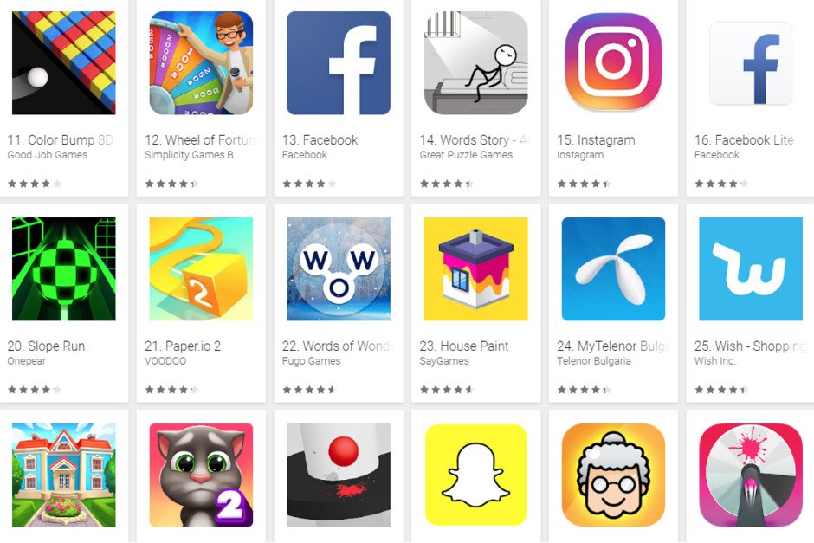Click the Wheel of Fortune game icon

(201, 63)
